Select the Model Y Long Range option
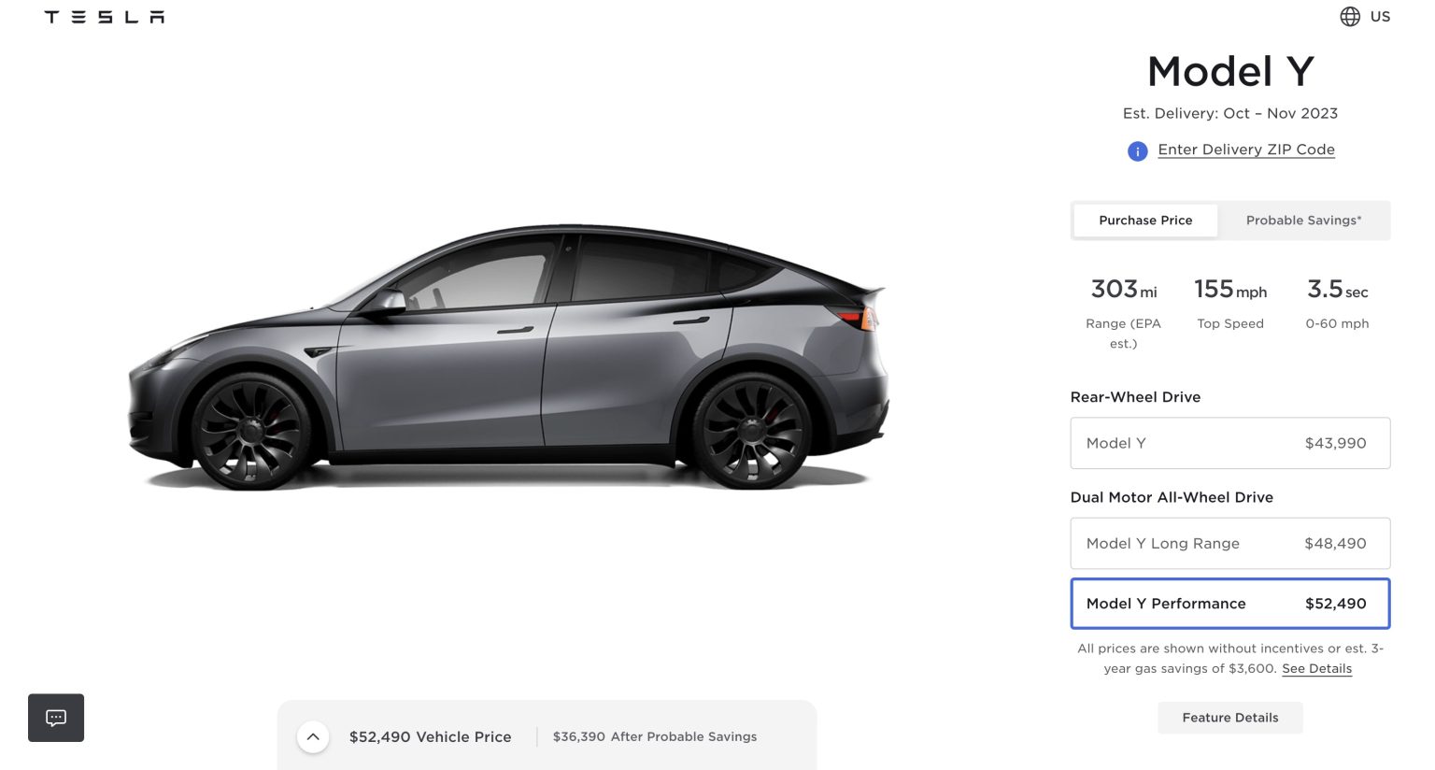1435x770 pixels. point(1229,543)
